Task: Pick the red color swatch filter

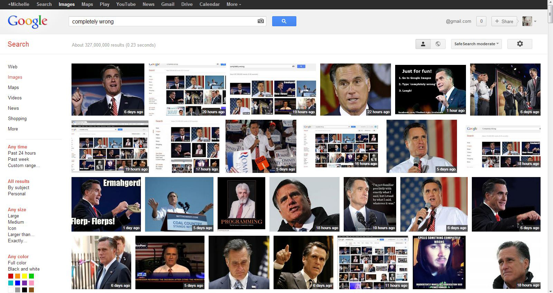Action: point(11,276)
